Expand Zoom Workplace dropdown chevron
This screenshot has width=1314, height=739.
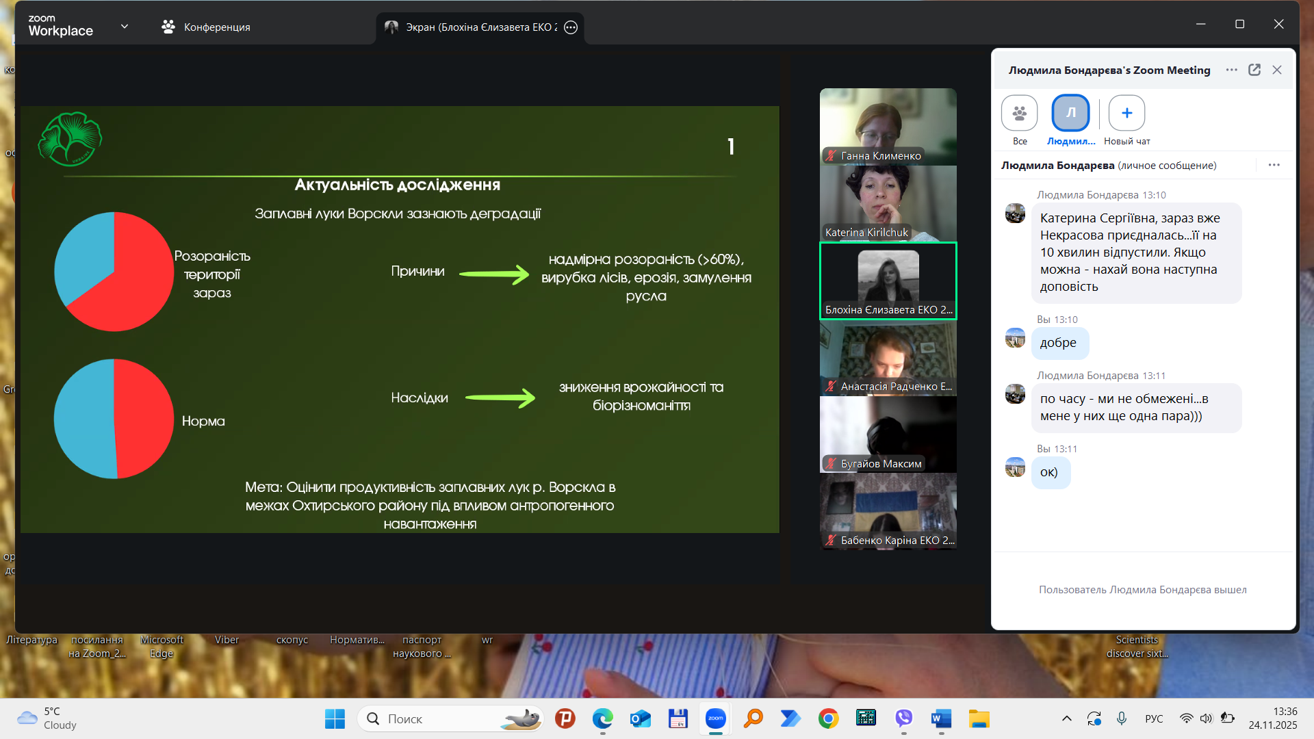(125, 27)
